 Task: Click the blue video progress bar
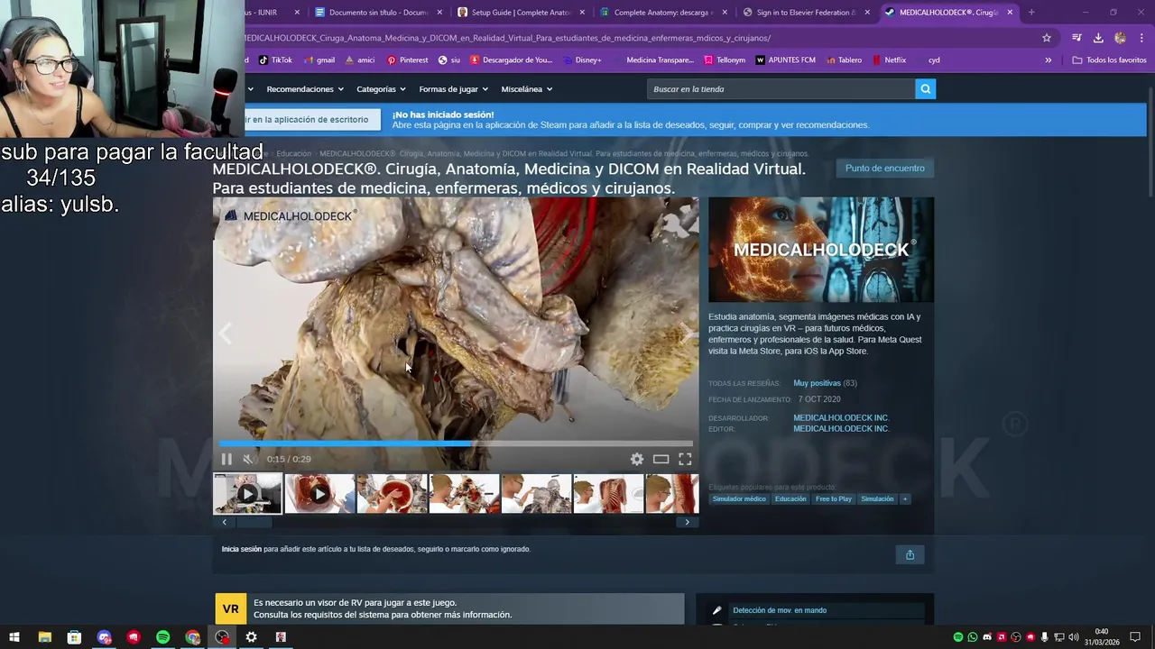[x=456, y=443]
